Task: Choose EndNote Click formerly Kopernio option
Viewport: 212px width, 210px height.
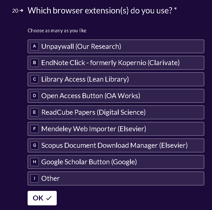Action: pyautogui.click(x=116, y=63)
